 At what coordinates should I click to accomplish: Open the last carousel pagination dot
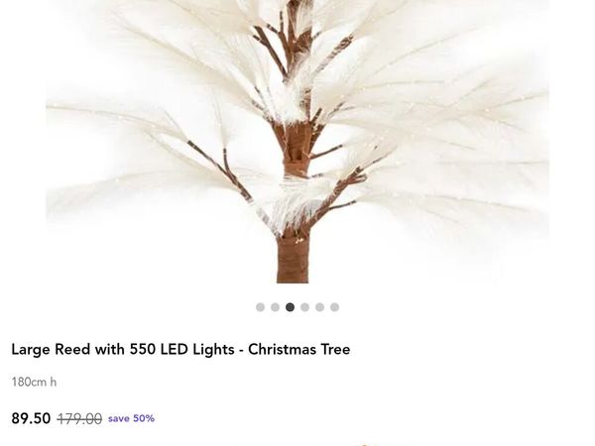334,307
